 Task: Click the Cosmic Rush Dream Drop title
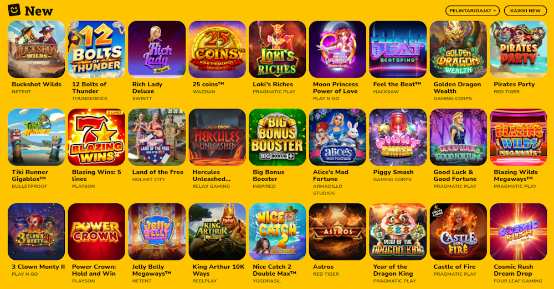(514, 270)
